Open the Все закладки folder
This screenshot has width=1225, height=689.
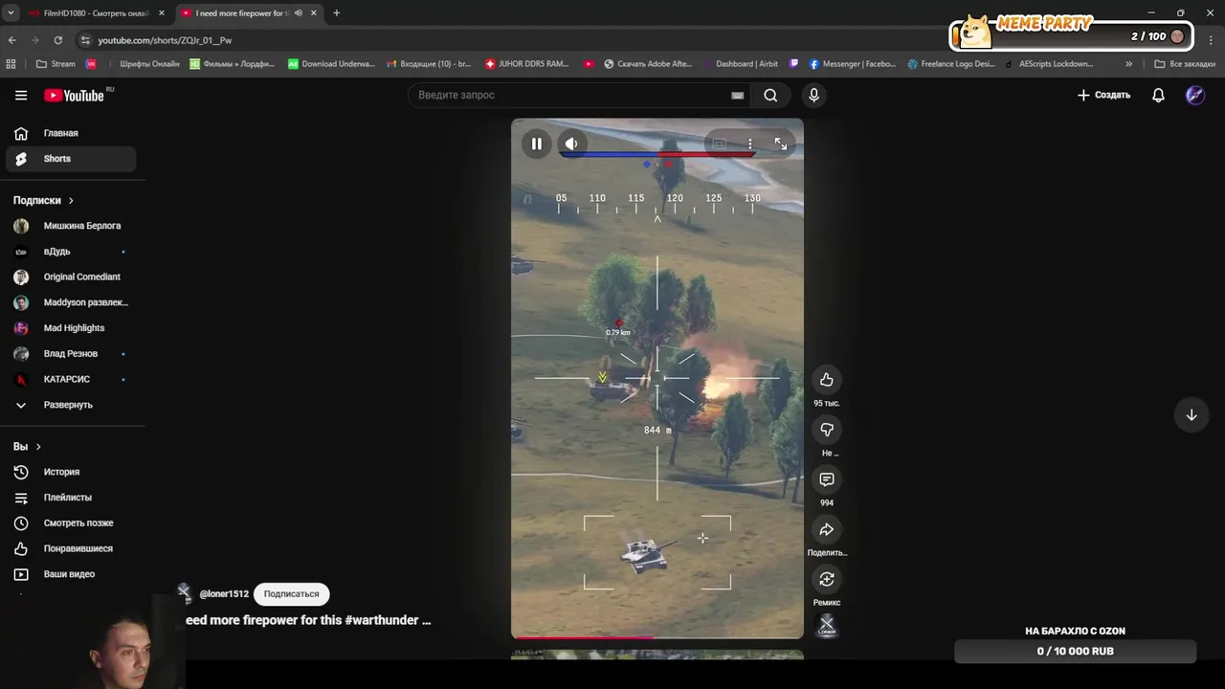[1185, 64]
